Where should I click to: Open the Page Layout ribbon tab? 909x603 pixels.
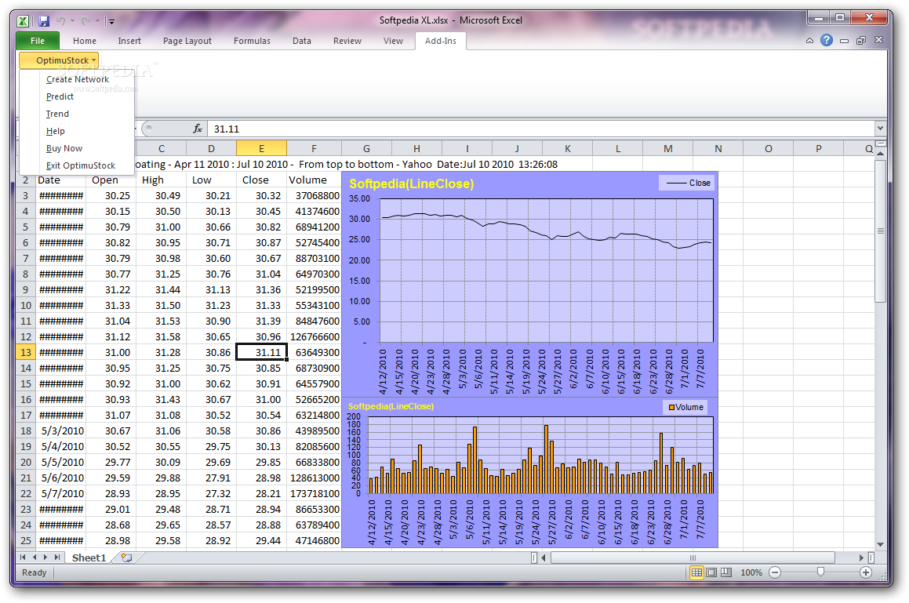click(x=187, y=41)
